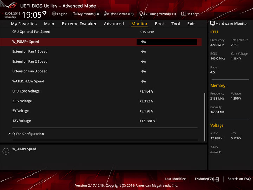Click the 2133 MHz memory frequency

coord(217,99)
